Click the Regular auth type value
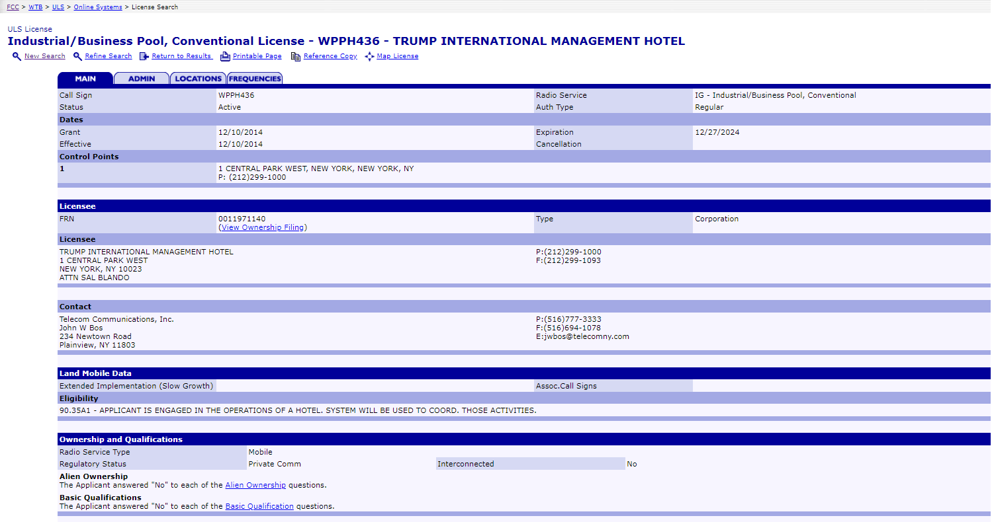 [709, 107]
